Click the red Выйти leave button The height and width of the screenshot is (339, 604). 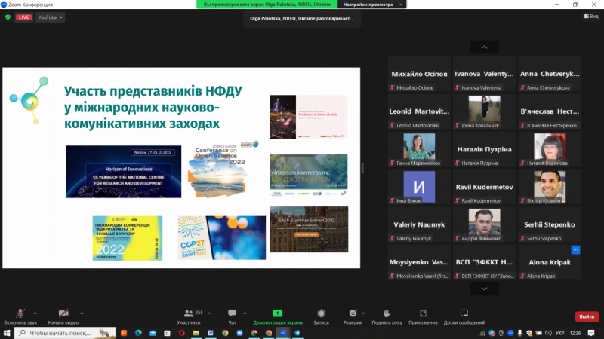pyautogui.click(x=587, y=316)
